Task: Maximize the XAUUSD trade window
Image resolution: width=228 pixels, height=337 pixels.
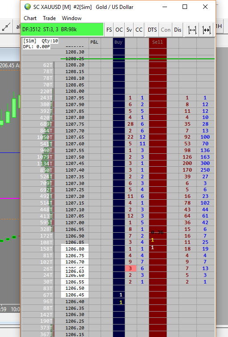Action: (185, 7)
